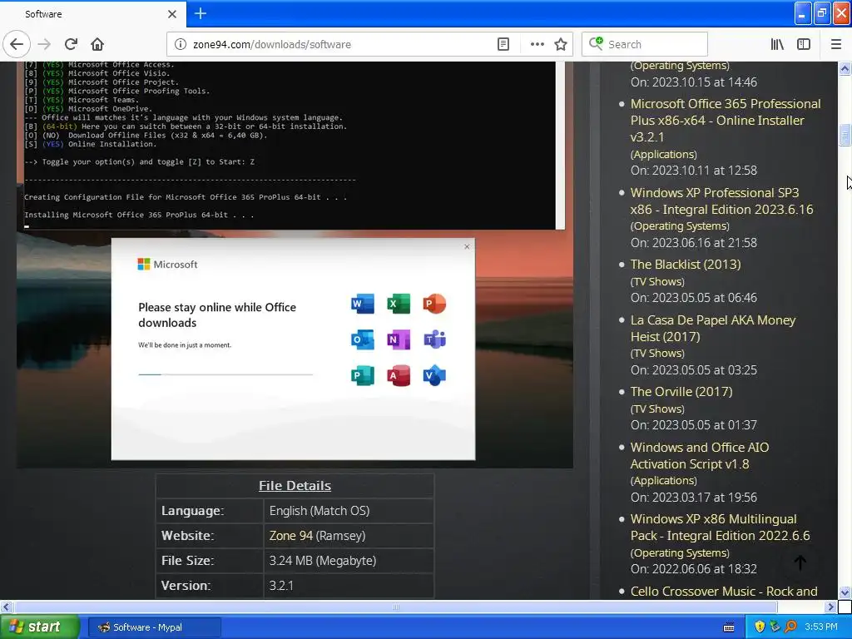This screenshot has height=639, width=852.
Task: Click the orange magnifier tray icon
Action: click(790, 627)
